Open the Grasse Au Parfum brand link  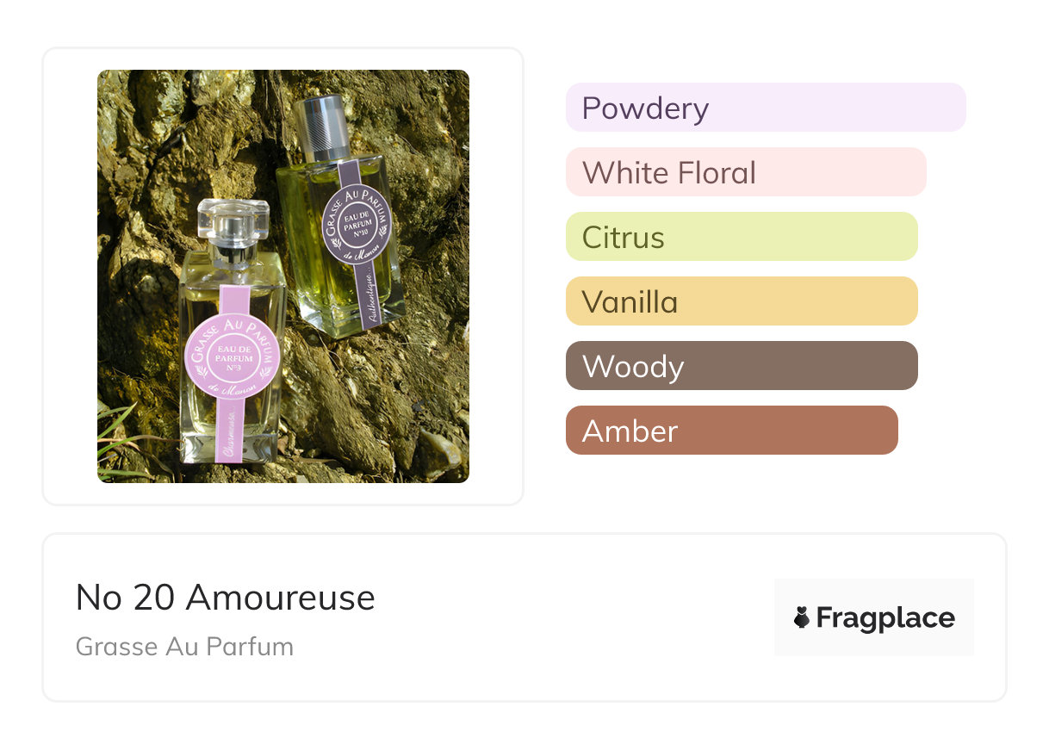(x=184, y=647)
